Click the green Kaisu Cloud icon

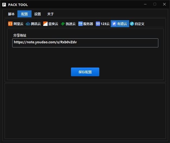tap(63, 24)
